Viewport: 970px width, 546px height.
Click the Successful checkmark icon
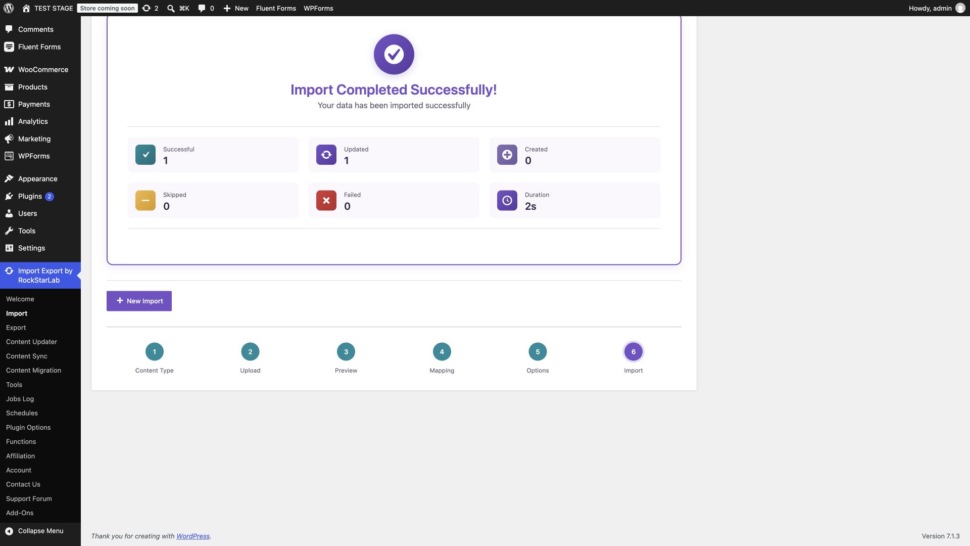pos(145,155)
